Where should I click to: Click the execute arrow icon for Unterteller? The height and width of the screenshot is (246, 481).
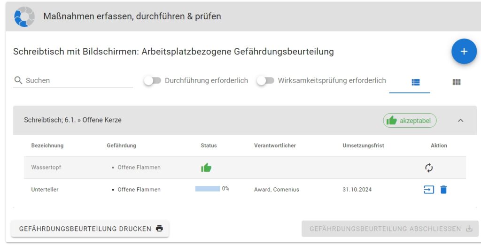pyautogui.click(x=428, y=190)
